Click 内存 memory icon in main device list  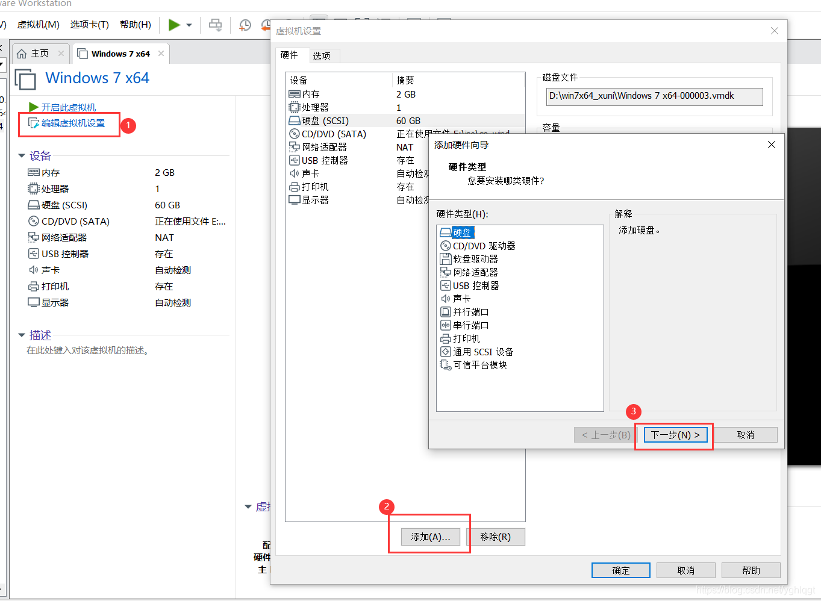click(34, 172)
